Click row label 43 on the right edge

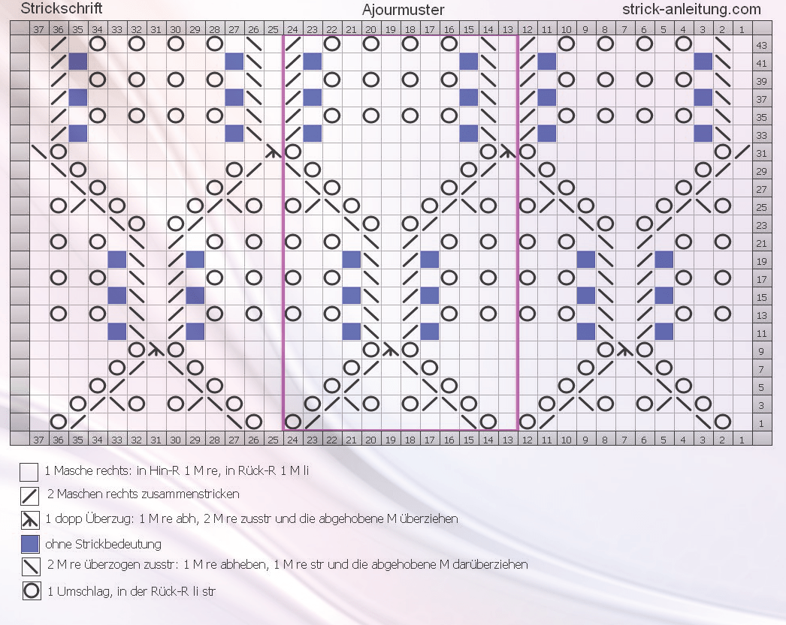point(761,45)
